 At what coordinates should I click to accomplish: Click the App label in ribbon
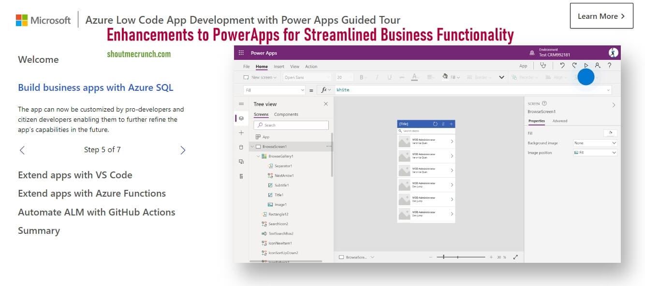[523, 66]
